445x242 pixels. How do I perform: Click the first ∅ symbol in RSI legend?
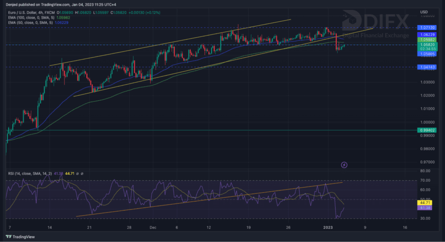[76, 173]
